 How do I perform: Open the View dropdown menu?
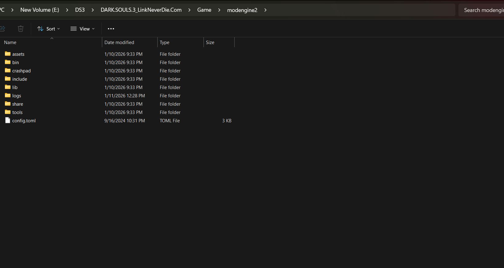click(x=83, y=29)
